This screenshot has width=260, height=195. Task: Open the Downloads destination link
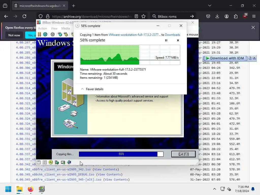tap(172, 35)
